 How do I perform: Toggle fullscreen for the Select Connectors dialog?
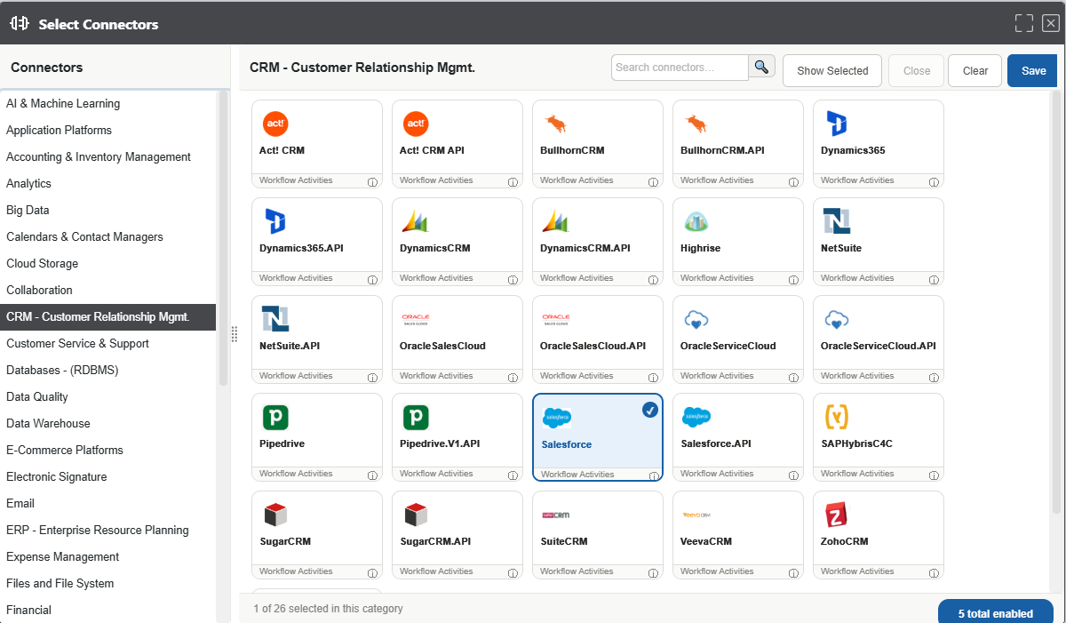[1024, 24]
